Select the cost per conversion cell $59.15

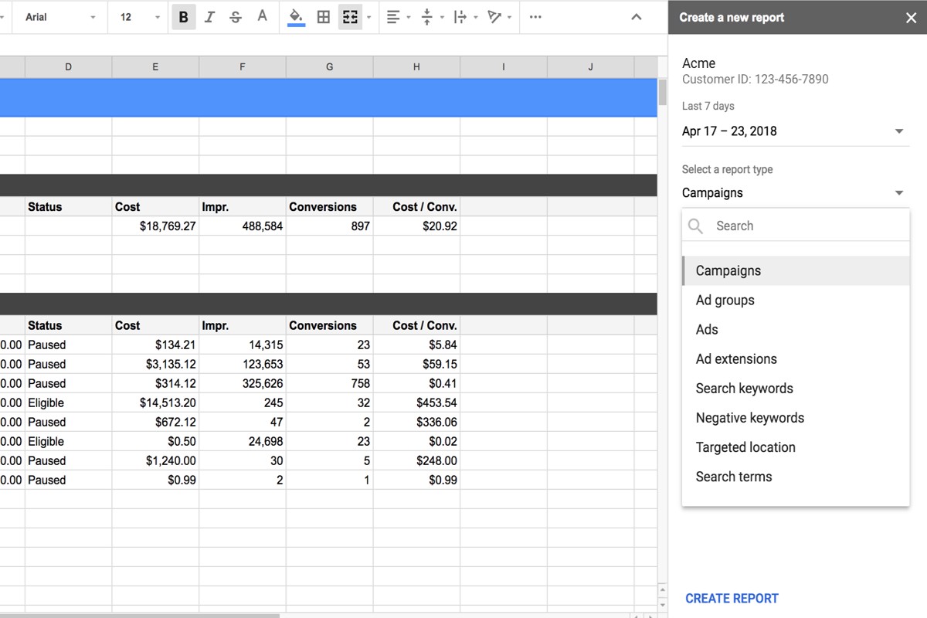(x=416, y=365)
